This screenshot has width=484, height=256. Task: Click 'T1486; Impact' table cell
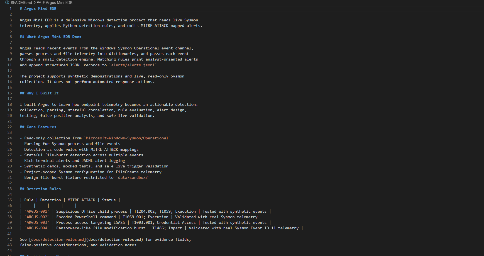click(167, 228)
